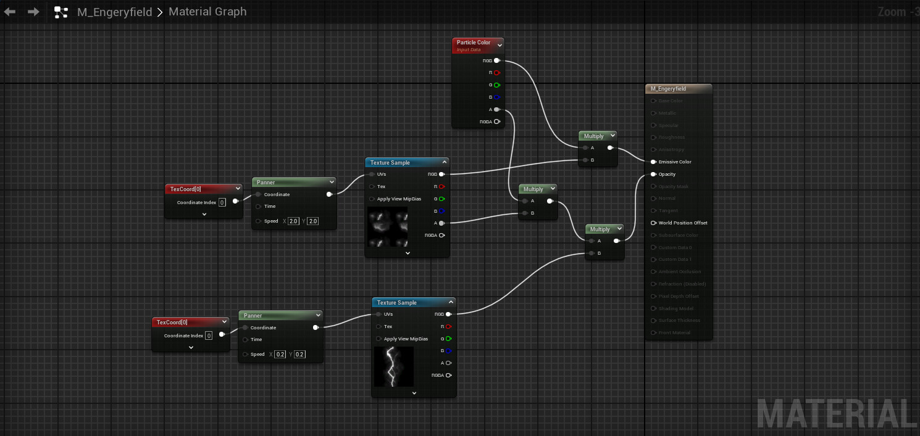This screenshot has width=920, height=436.
Task: Click the Speed X field showing 0.2
Action: pyautogui.click(x=280, y=354)
